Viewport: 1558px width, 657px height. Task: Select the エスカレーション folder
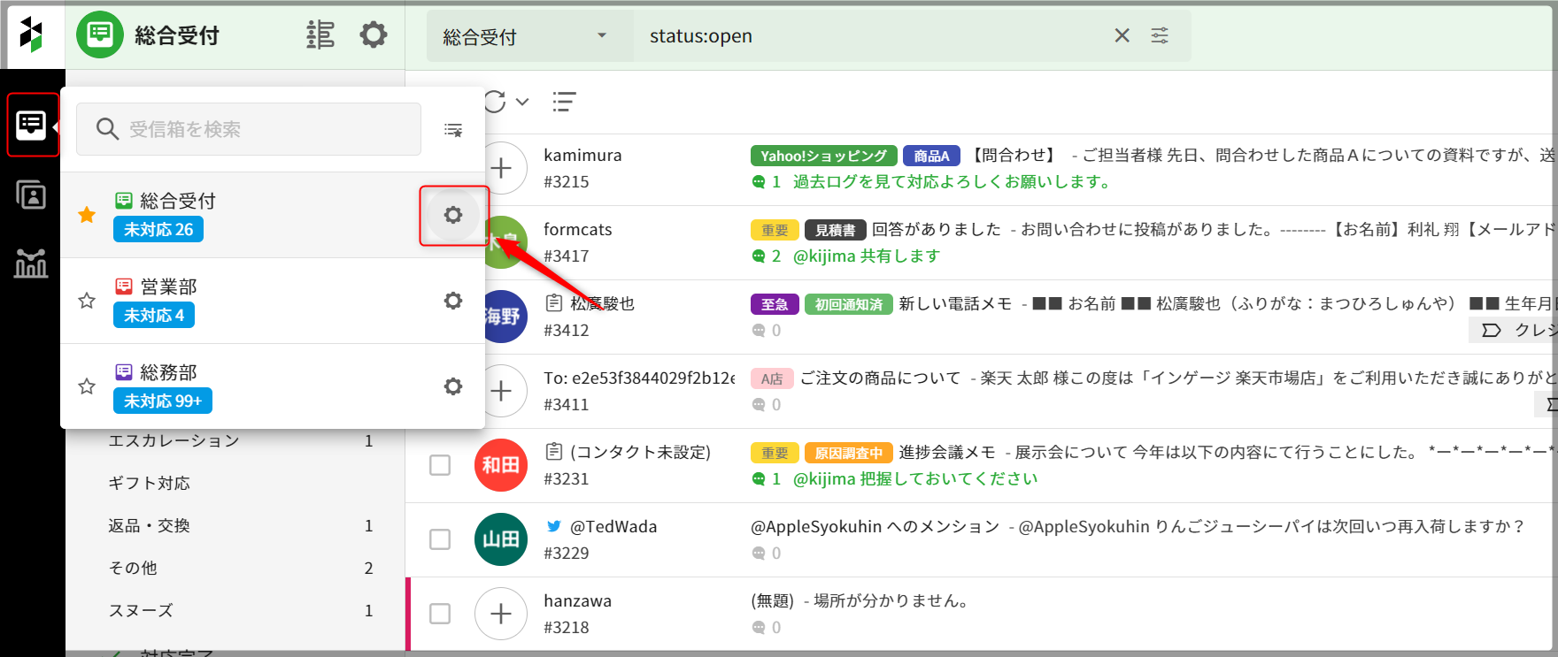[x=174, y=441]
